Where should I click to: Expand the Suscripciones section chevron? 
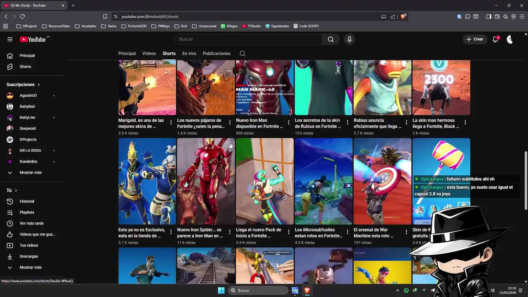tap(39, 85)
